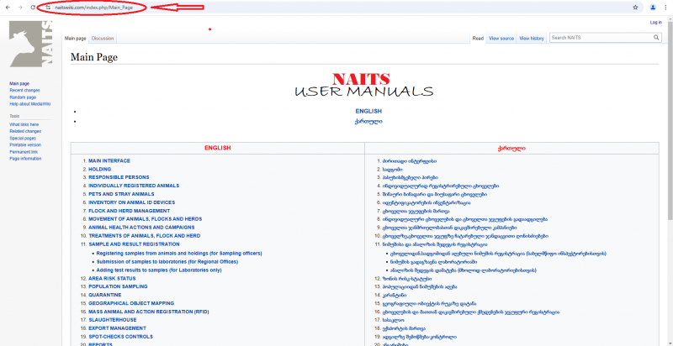This screenshot has width=673, height=346.
Task: Open the Log in link
Action: (x=656, y=23)
